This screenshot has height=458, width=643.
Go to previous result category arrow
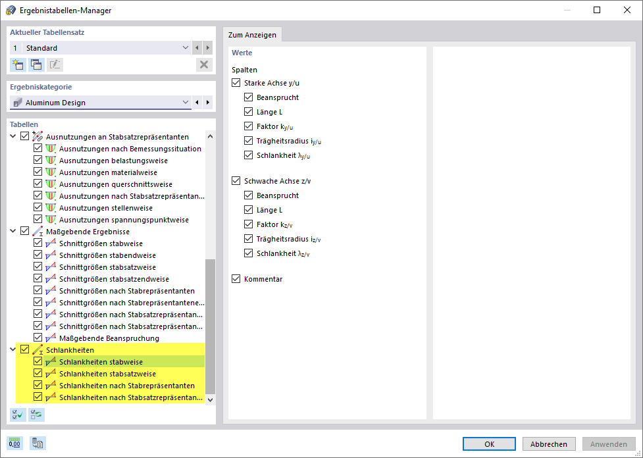point(197,102)
